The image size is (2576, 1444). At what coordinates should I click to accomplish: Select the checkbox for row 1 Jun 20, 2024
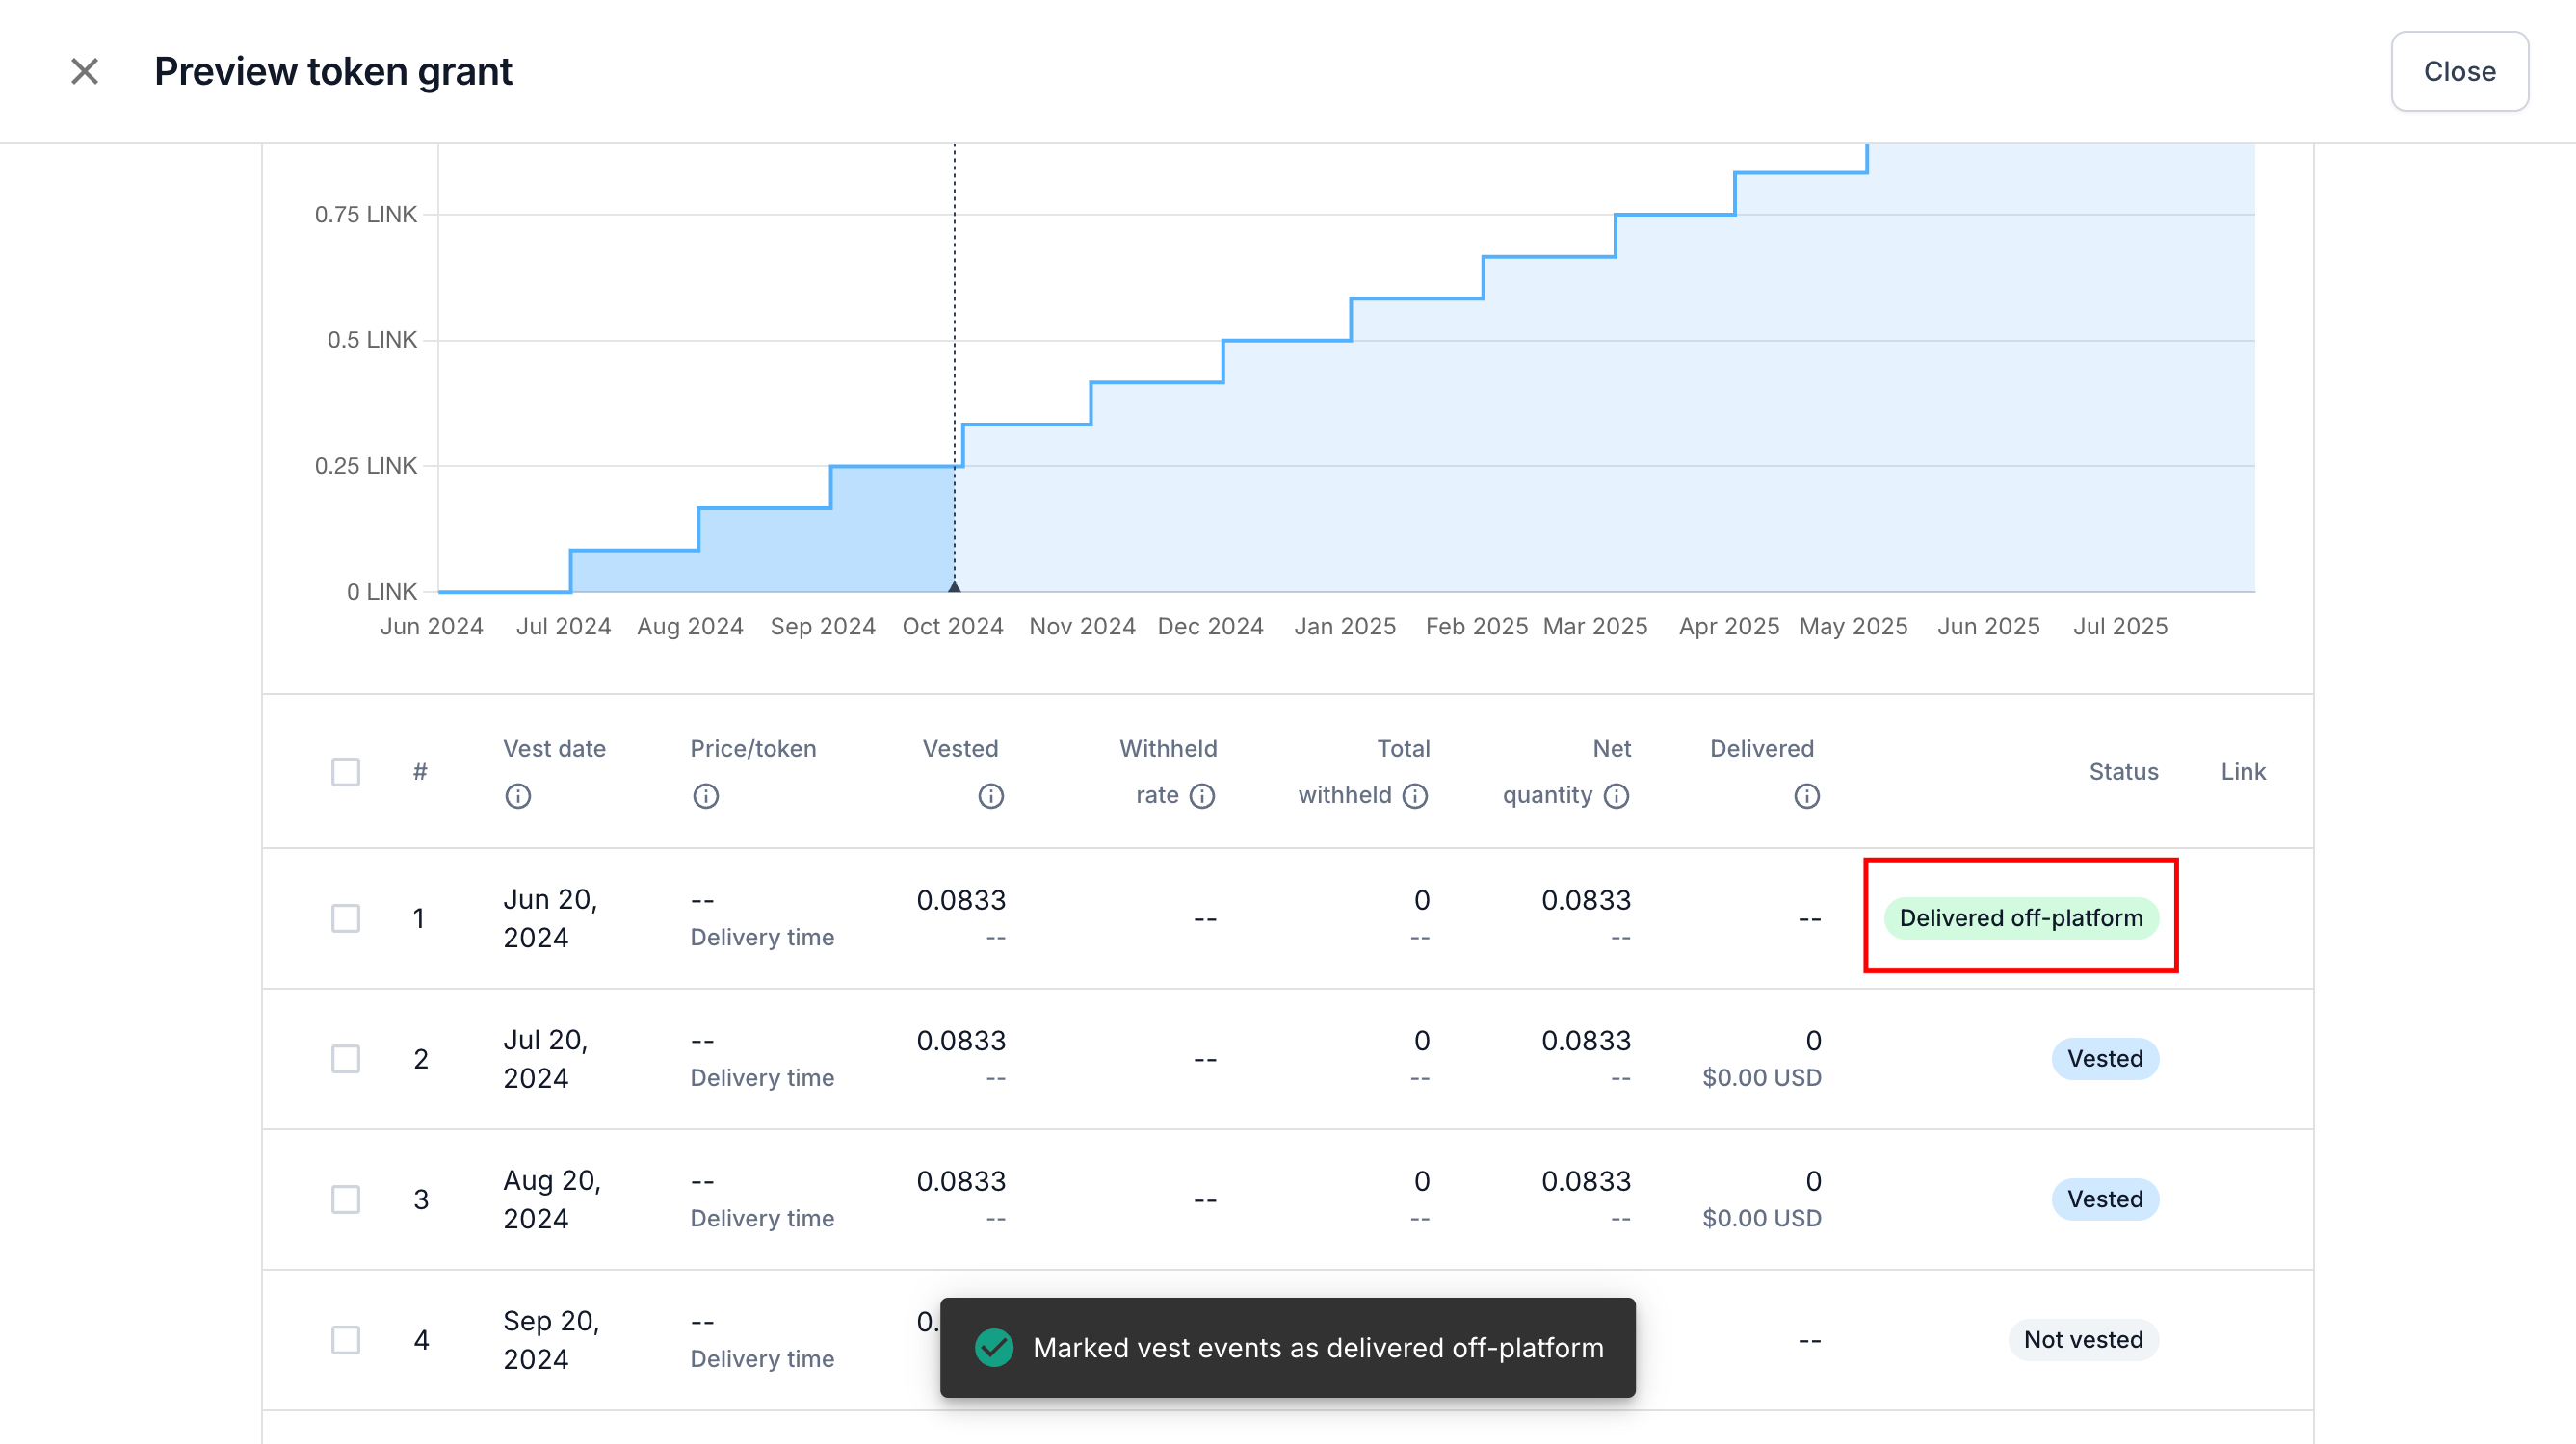[346, 918]
